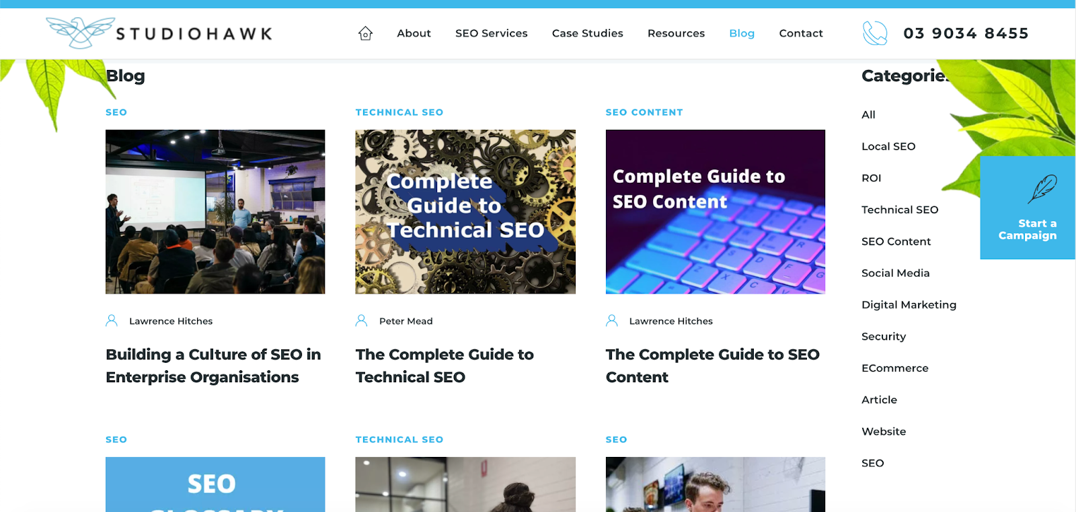
Task: Click the StudioHawk logo
Action: click(x=159, y=33)
